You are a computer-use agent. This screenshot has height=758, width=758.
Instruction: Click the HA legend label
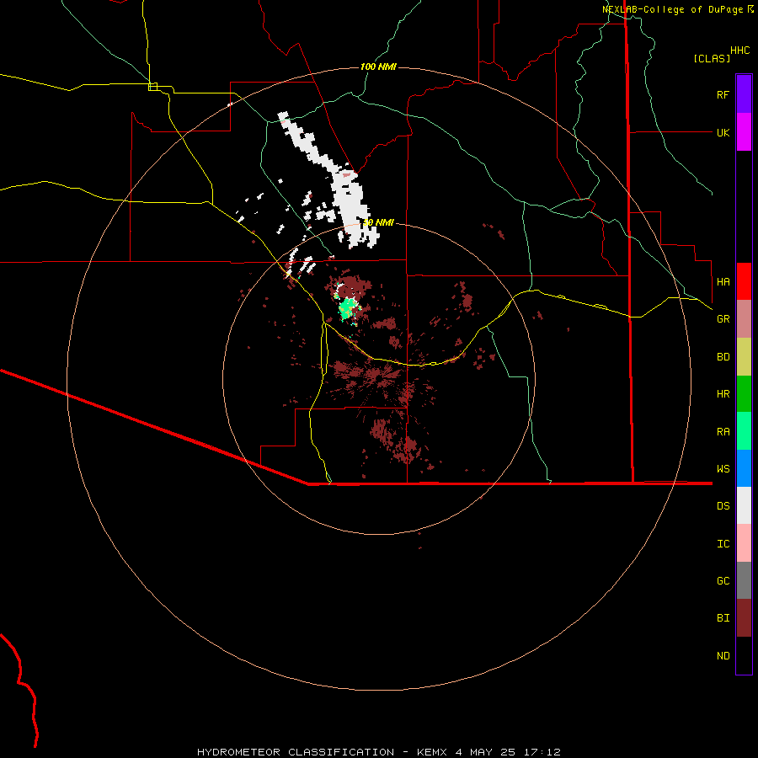tap(723, 281)
